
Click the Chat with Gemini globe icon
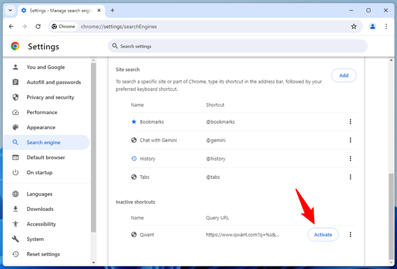[x=134, y=140]
